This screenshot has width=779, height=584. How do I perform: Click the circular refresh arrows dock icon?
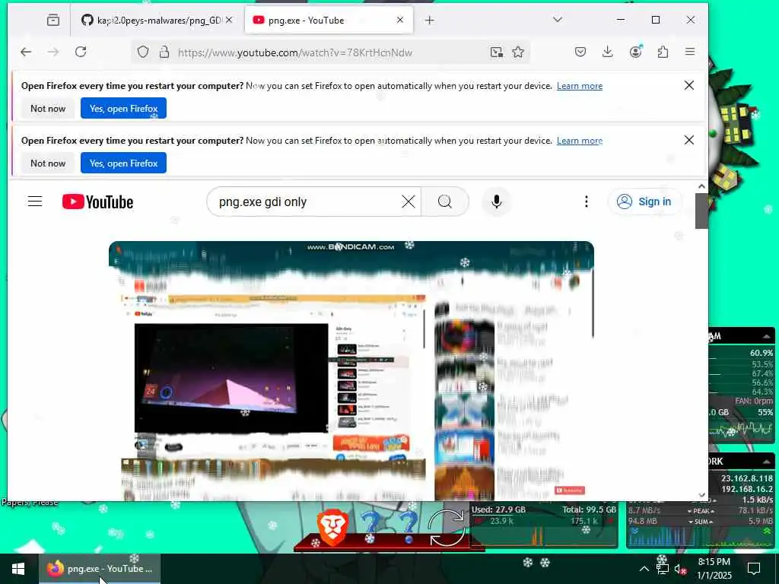446,528
